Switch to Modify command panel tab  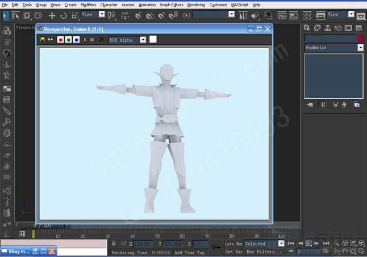click(x=317, y=28)
